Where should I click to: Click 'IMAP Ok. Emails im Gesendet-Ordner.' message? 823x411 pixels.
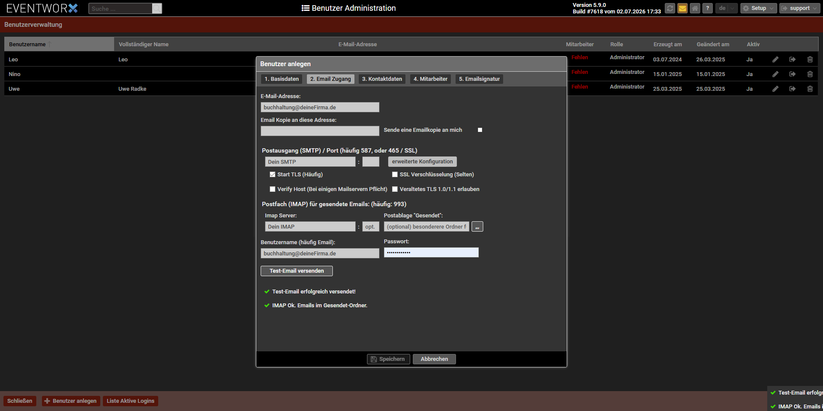point(320,306)
